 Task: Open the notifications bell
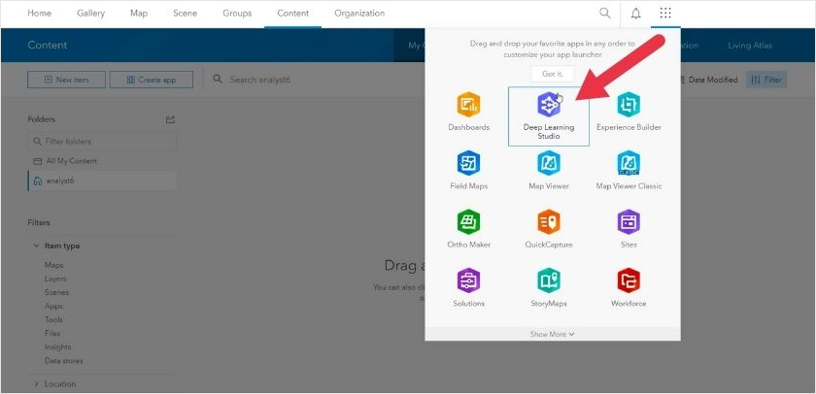coord(636,14)
